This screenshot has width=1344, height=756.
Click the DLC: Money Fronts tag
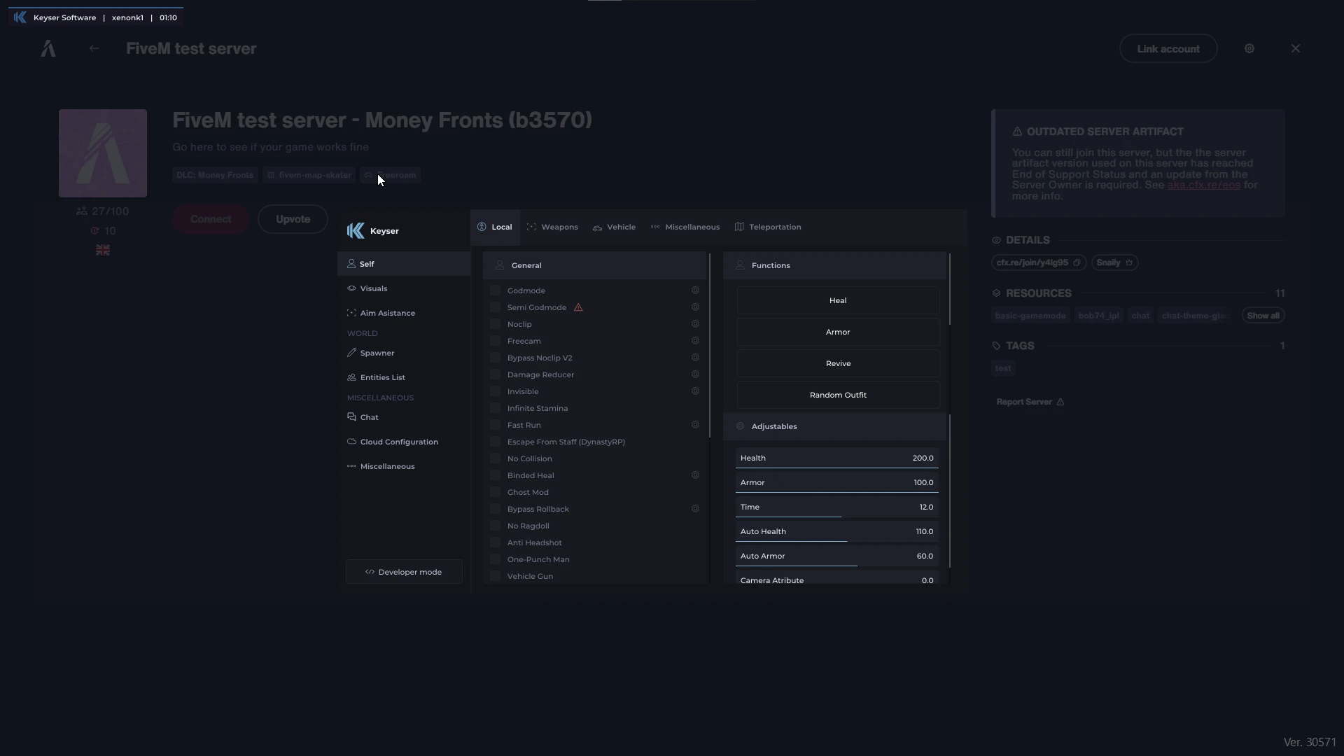pyautogui.click(x=215, y=175)
